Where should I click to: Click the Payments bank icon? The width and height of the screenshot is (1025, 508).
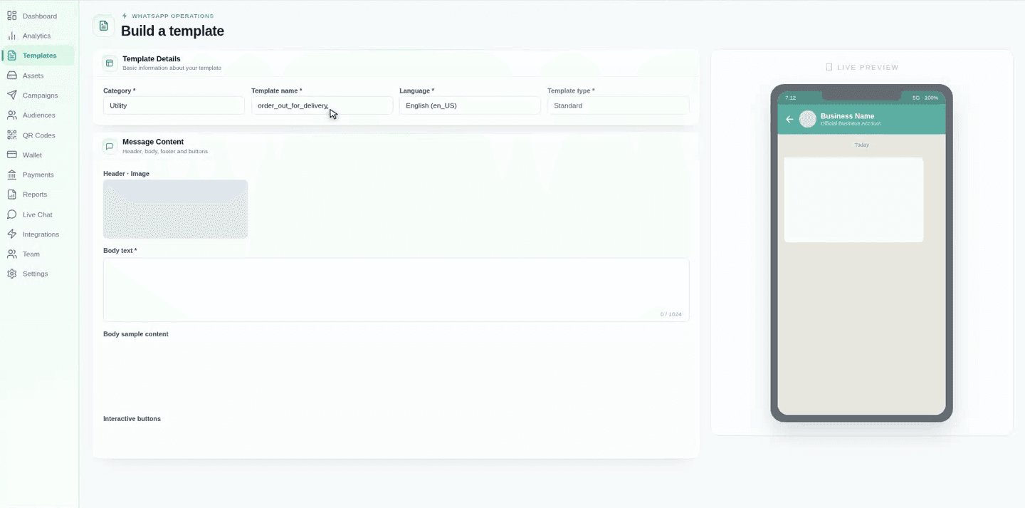(12, 175)
